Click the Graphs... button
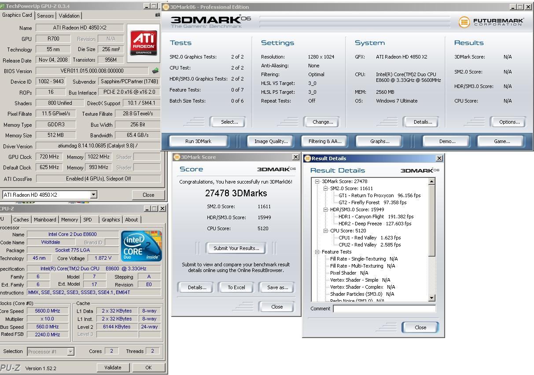 [x=379, y=141]
